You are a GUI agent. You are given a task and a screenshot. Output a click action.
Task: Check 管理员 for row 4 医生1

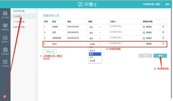point(144,44)
